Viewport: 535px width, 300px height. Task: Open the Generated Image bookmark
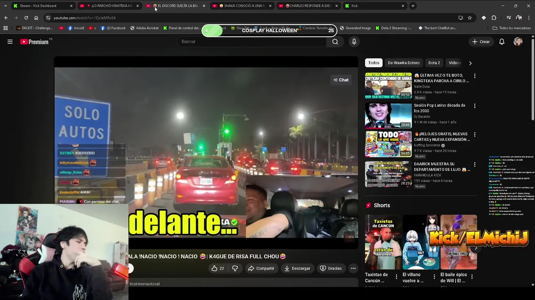point(355,28)
